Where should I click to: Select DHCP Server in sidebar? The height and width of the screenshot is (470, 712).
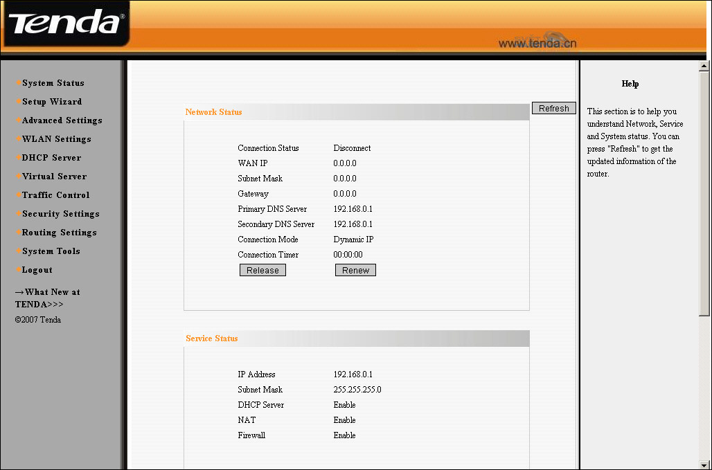(x=51, y=158)
